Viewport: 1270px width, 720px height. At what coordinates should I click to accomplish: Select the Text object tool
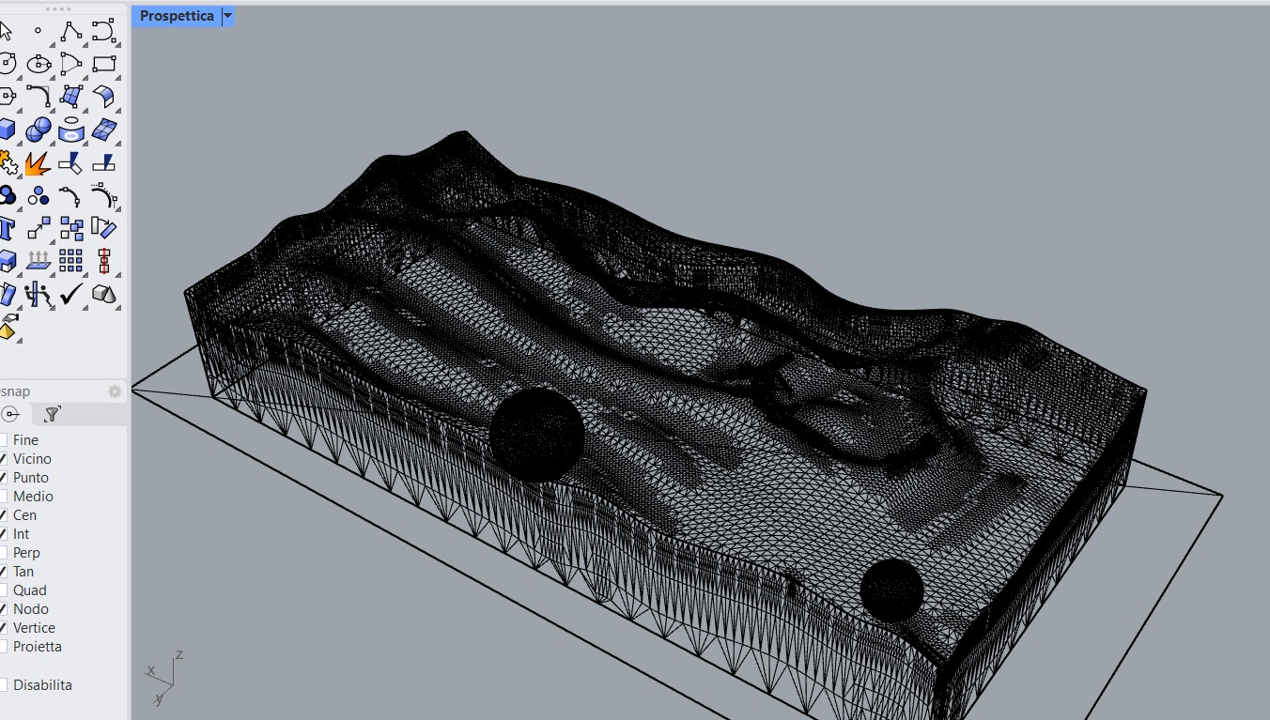(x=7, y=228)
